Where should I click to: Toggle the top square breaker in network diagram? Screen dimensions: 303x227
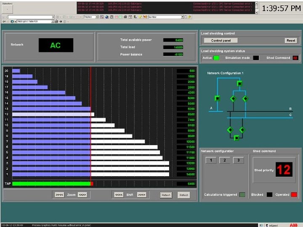pyautogui.click(x=239, y=84)
